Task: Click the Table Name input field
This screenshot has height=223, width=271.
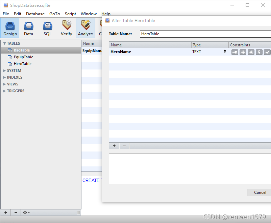Action: [x=205, y=34]
